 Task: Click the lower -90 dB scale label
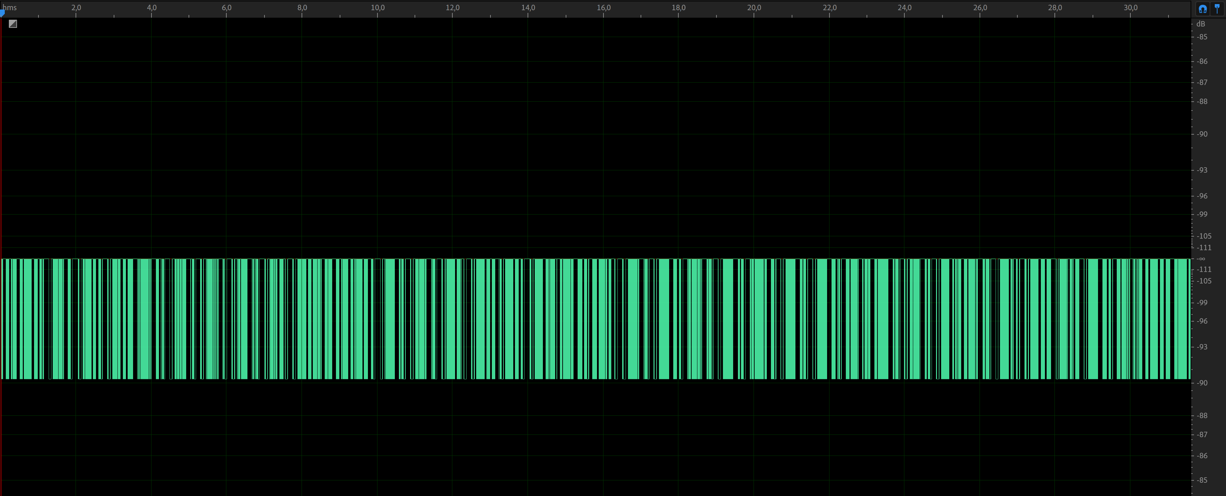click(x=1203, y=383)
